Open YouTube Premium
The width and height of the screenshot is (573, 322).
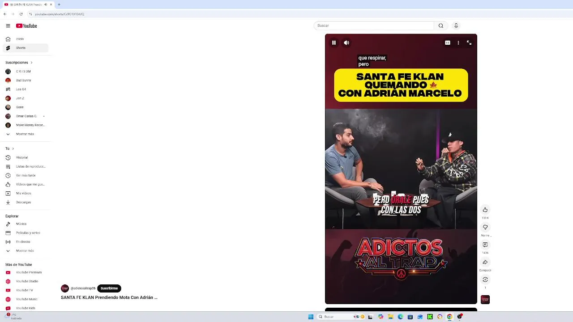(x=26, y=272)
